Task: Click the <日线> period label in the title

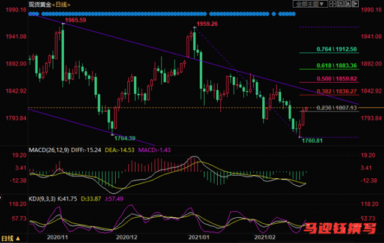Action: point(61,4)
